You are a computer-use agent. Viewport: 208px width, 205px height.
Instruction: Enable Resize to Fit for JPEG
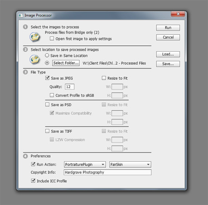click(104, 78)
